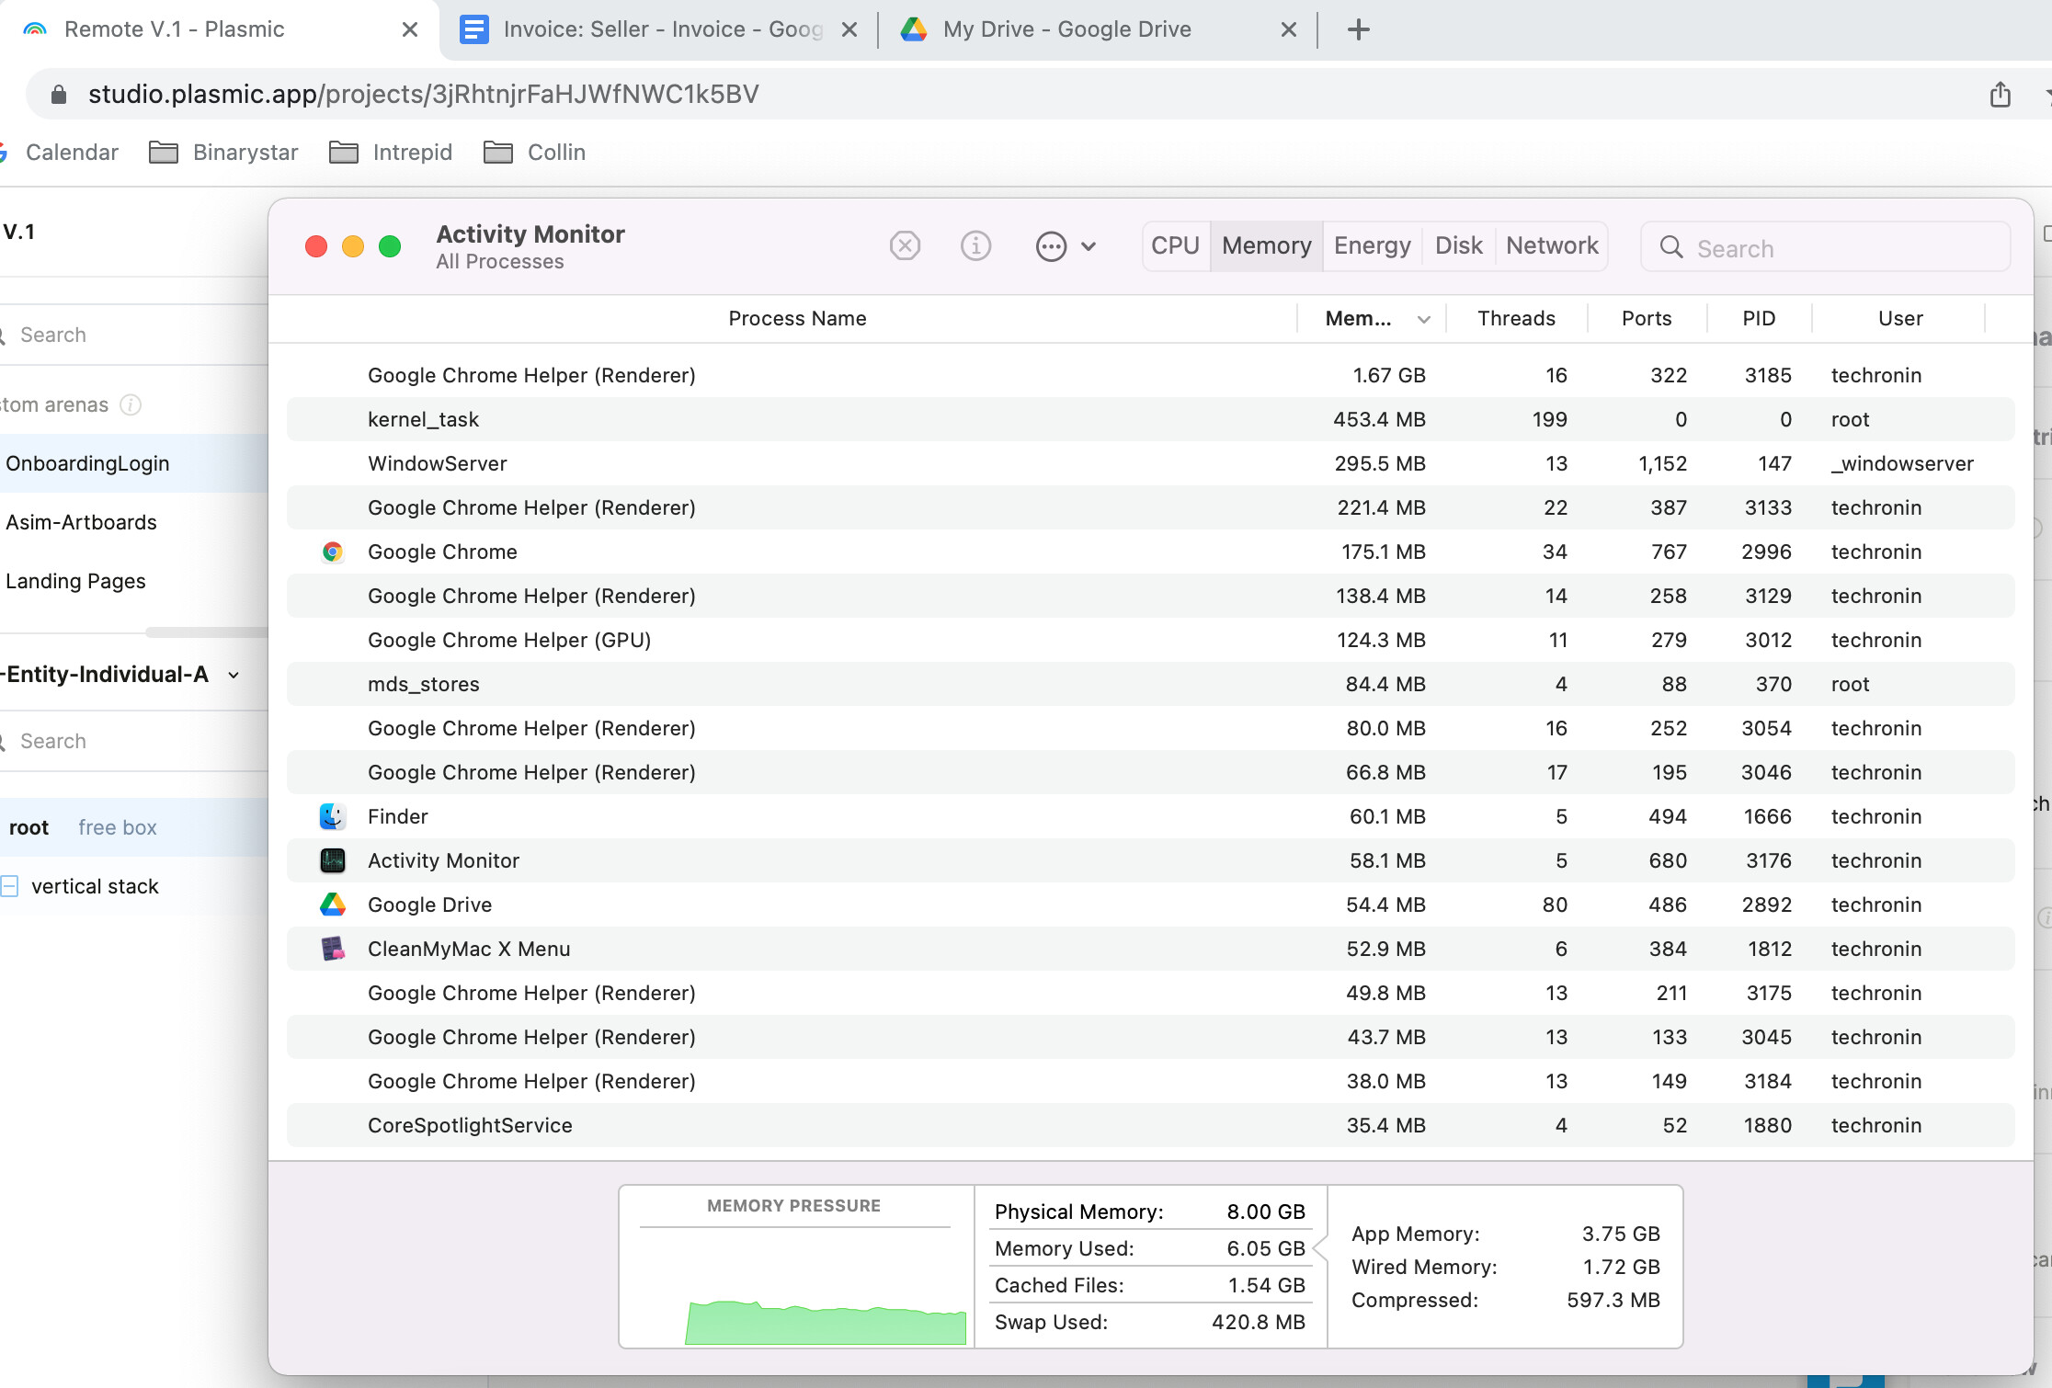Select the CleanMyMac X Menu icon

(x=332, y=949)
